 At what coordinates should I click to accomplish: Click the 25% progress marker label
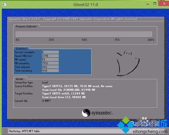coord(51,40)
